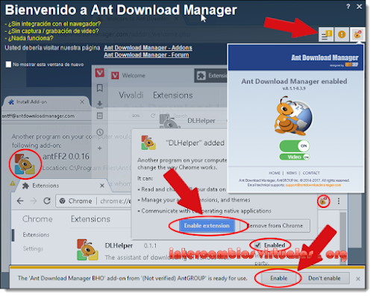Open the Chrome three-dot menu

[x=339, y=201]
